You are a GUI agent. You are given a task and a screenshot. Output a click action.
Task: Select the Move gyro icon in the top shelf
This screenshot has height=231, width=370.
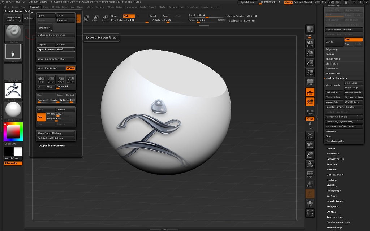point(87,18)
